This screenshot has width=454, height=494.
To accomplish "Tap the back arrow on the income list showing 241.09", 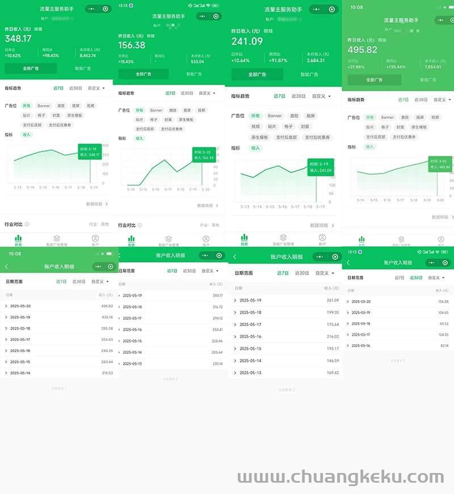I will 235,257.
